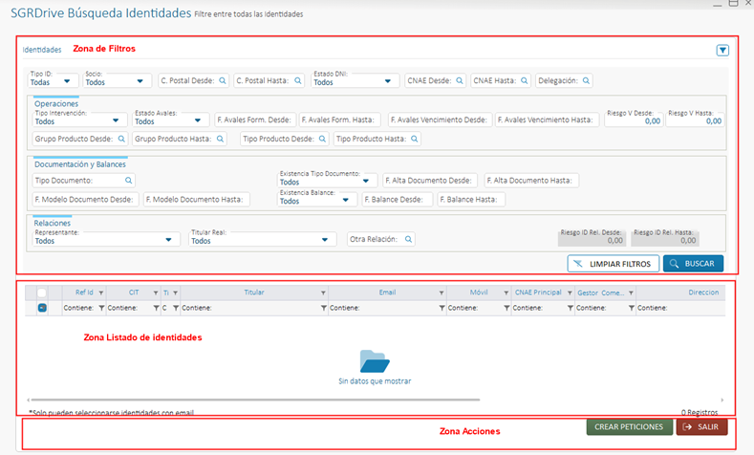This screenshot has height=455, width=754.
Task: Click the grid horizontal scrollbar
Action: click(373, 400)
